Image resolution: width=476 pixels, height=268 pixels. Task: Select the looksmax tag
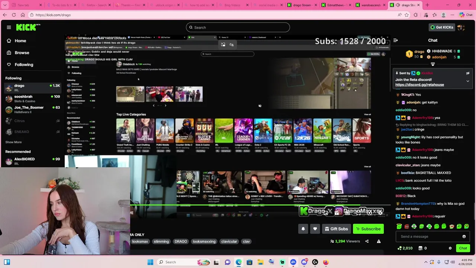tap(140, 242)
